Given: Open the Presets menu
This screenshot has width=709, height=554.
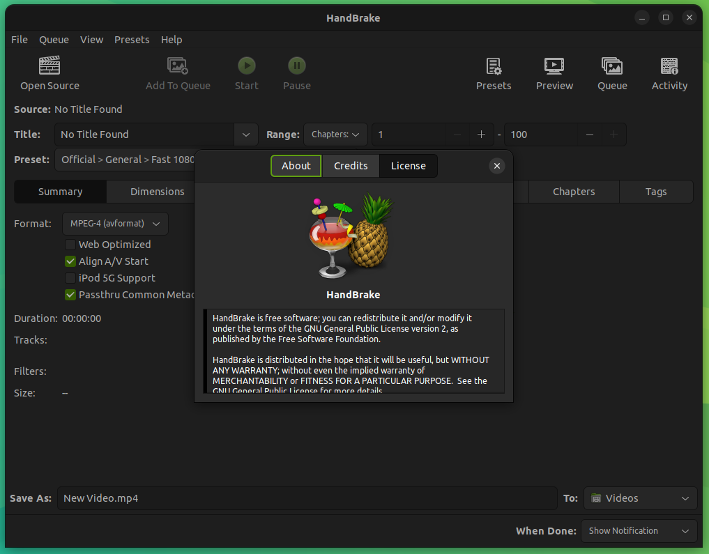Looking at the screenshot, I should (x=132, y=40).
